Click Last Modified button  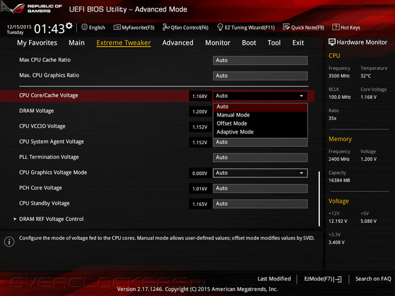pyautogui.click(x=274, y=279)
